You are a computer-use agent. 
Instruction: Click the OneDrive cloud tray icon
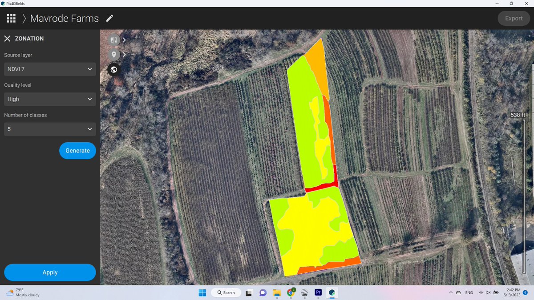[458, 292]
